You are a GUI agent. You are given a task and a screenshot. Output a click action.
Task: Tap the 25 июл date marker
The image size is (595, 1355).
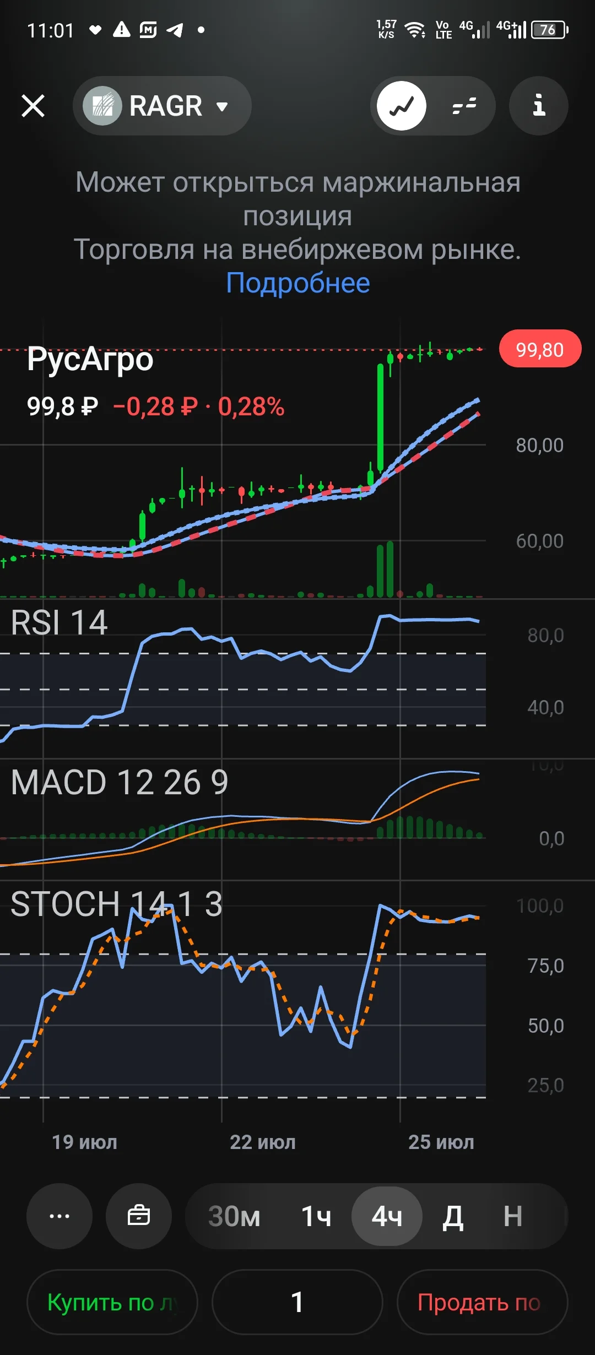point(441,1142)
